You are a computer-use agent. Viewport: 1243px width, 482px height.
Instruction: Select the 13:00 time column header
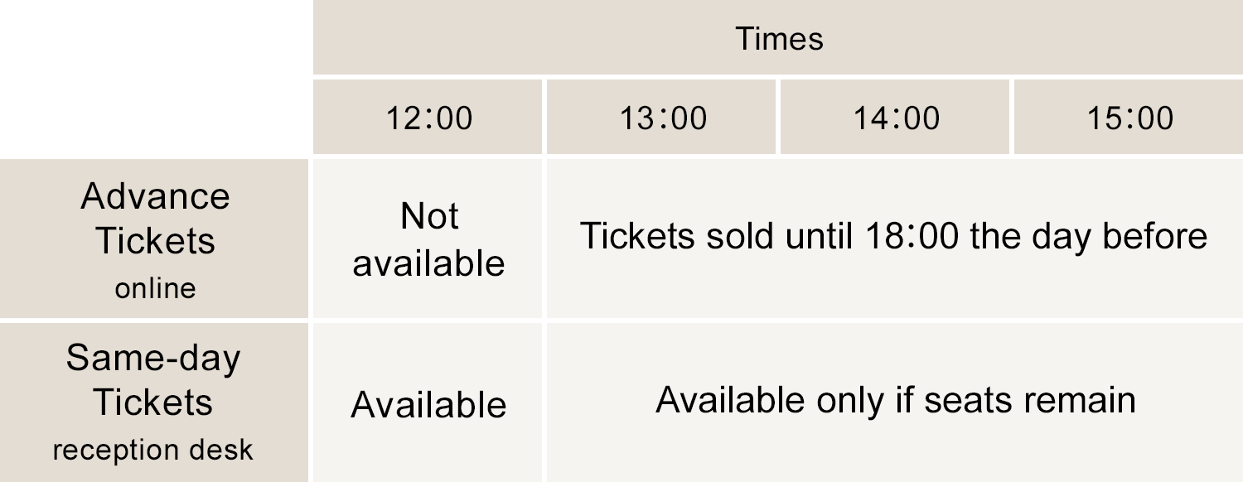click(x=662, y=117)
